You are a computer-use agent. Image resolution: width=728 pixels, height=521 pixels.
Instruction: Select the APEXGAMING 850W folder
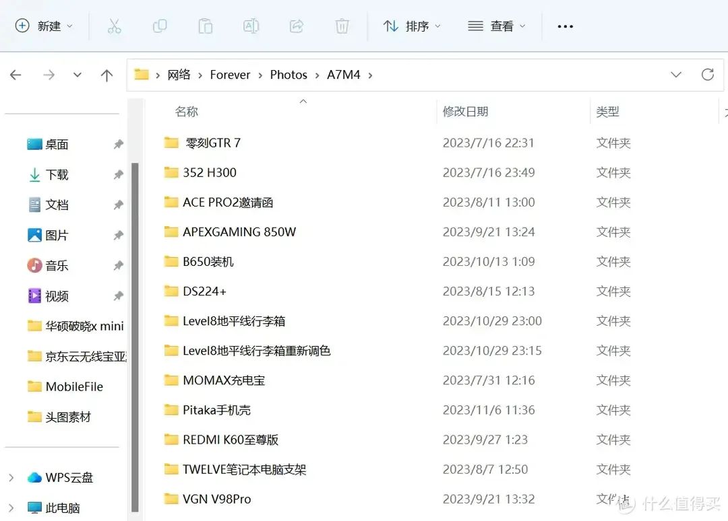tap(230, 232)
